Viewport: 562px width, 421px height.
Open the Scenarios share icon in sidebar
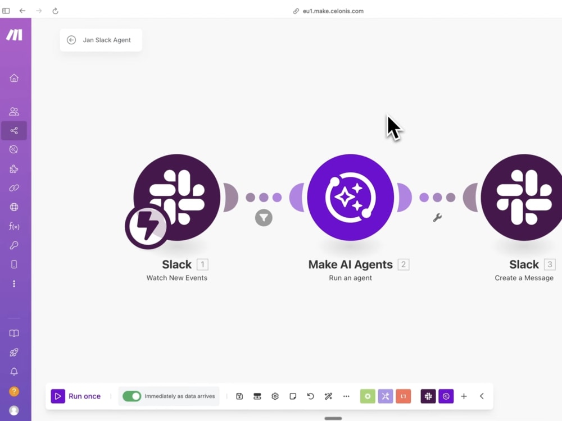click(14, 131)
